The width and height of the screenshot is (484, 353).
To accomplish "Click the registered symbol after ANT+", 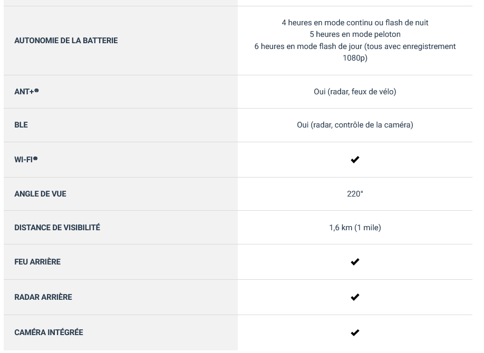I will click(x=36, y=91).
